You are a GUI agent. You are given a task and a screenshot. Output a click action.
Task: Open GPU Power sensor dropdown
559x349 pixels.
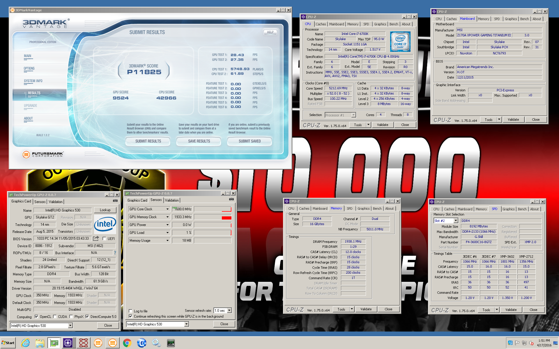167,225
